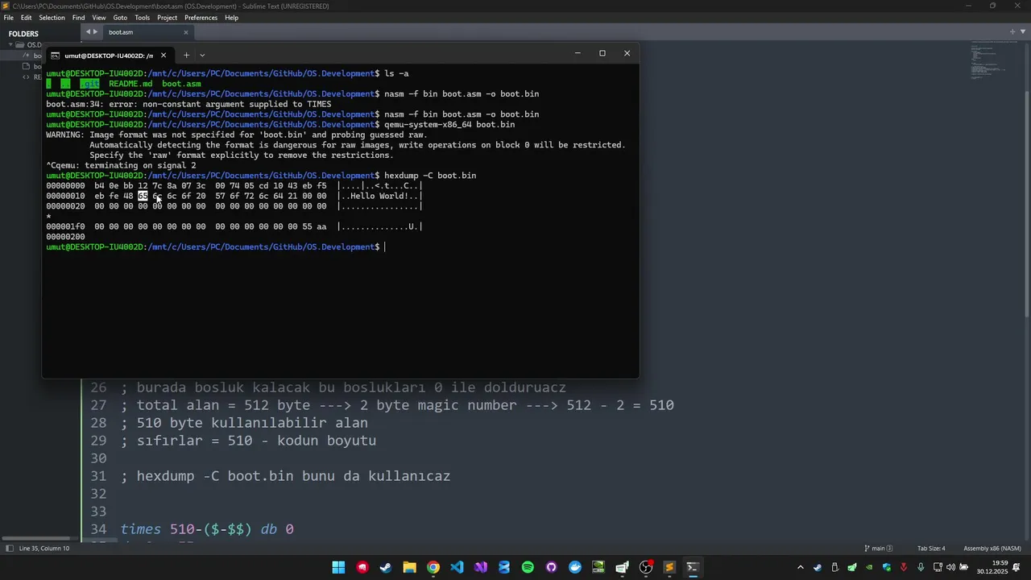Open NVIDIA app from the taskbar
Image resolution: width=1031 pixels, height=580 pixels.
coord(598,567)
